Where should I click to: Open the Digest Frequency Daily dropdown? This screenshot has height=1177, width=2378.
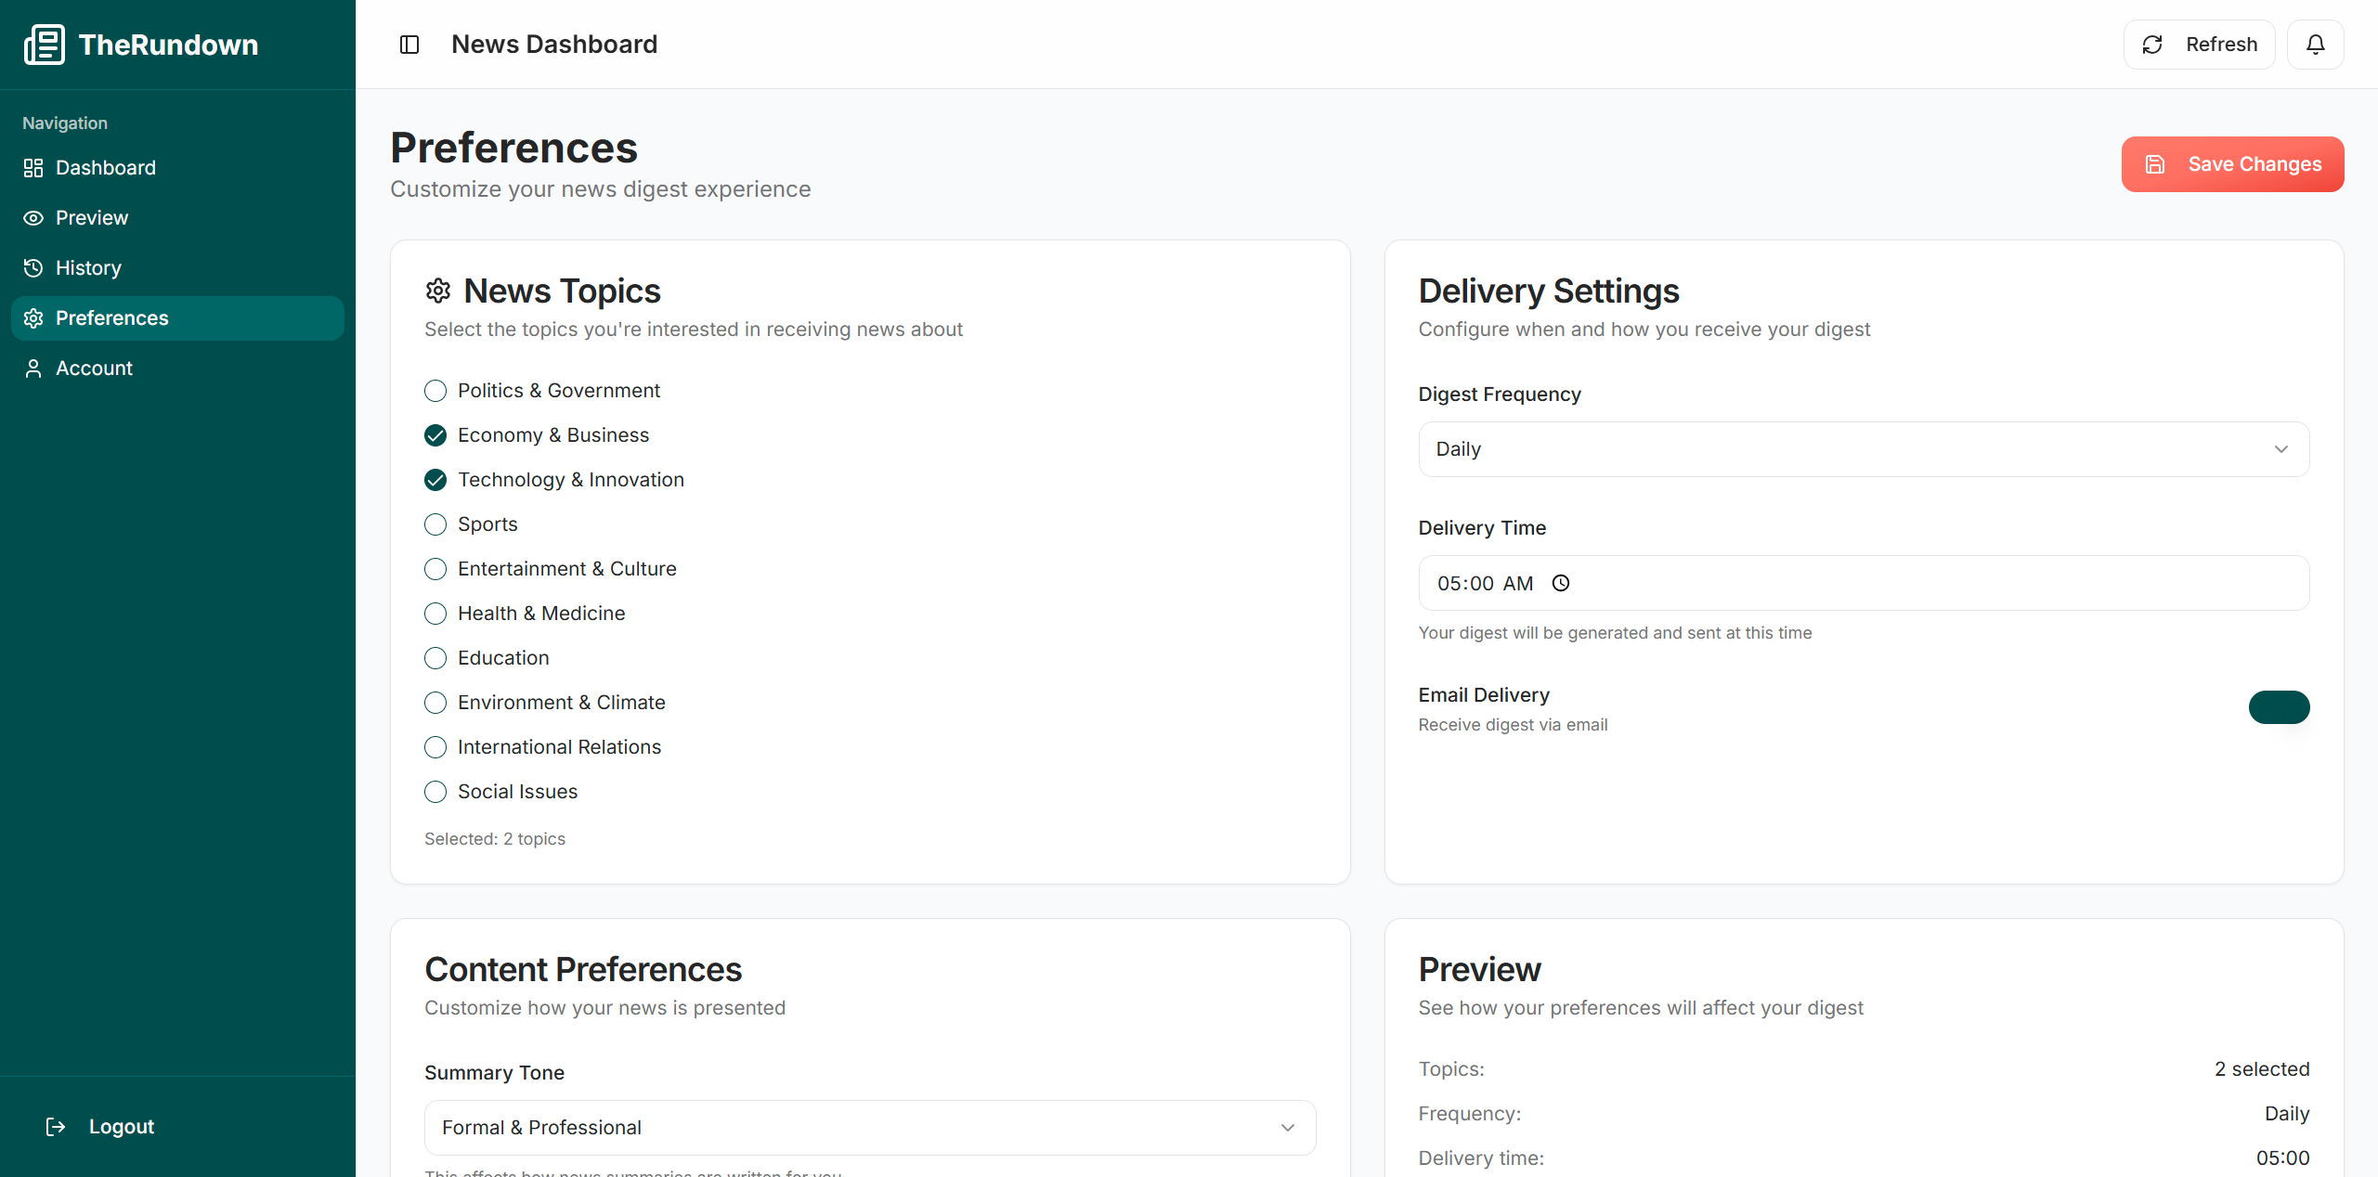1863,449
